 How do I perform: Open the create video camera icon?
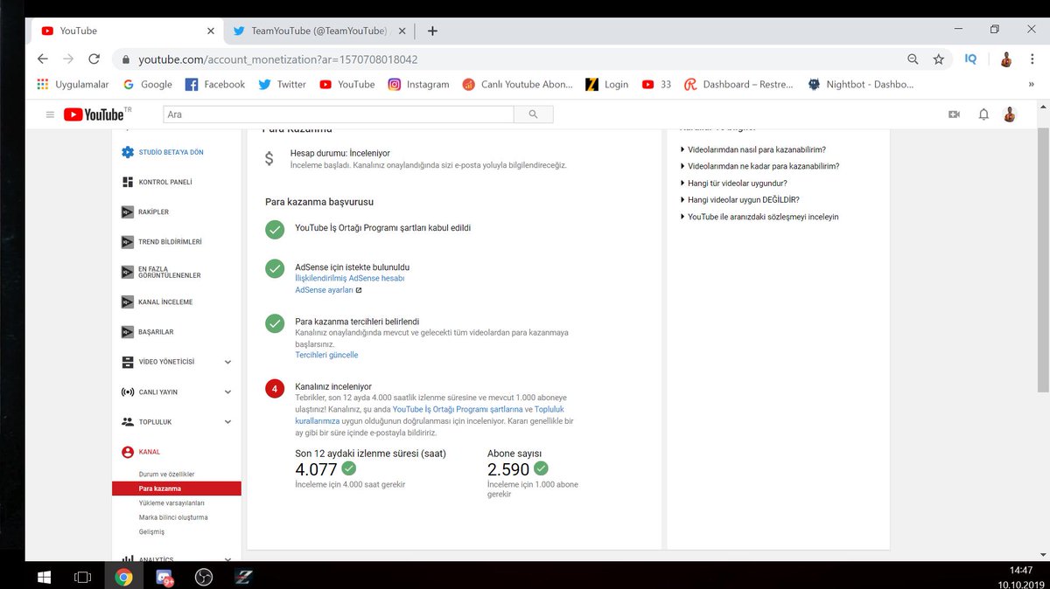tap(954, 114)
